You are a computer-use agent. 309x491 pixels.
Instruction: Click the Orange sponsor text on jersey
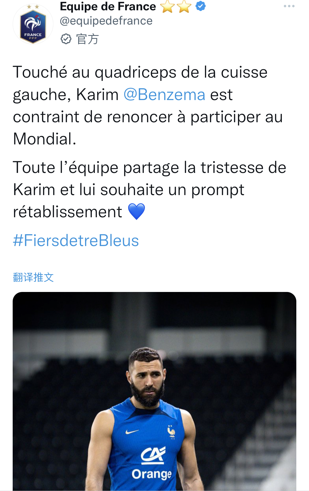point(152,474)
